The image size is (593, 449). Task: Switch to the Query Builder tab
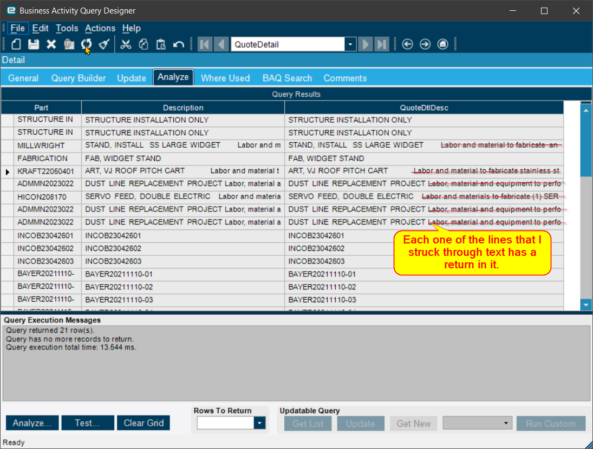tap(79, 78)
